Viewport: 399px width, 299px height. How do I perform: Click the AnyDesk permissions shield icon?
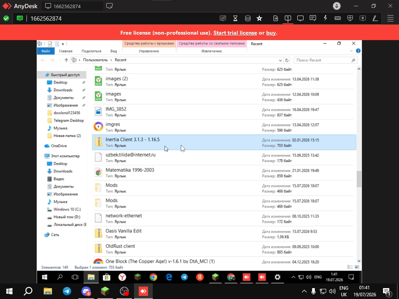[350, 18]
